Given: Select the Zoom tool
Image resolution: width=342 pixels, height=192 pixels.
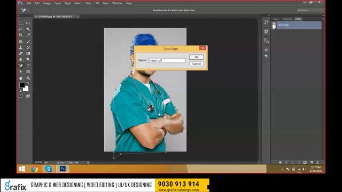Looking at the screenshot, I should (x=28, y=78).
